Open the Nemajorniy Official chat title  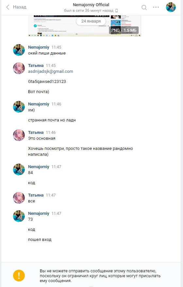[x=91, y=5]
